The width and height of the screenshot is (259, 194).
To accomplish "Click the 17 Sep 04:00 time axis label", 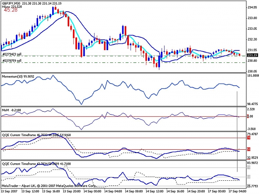I will pos(237,191).
